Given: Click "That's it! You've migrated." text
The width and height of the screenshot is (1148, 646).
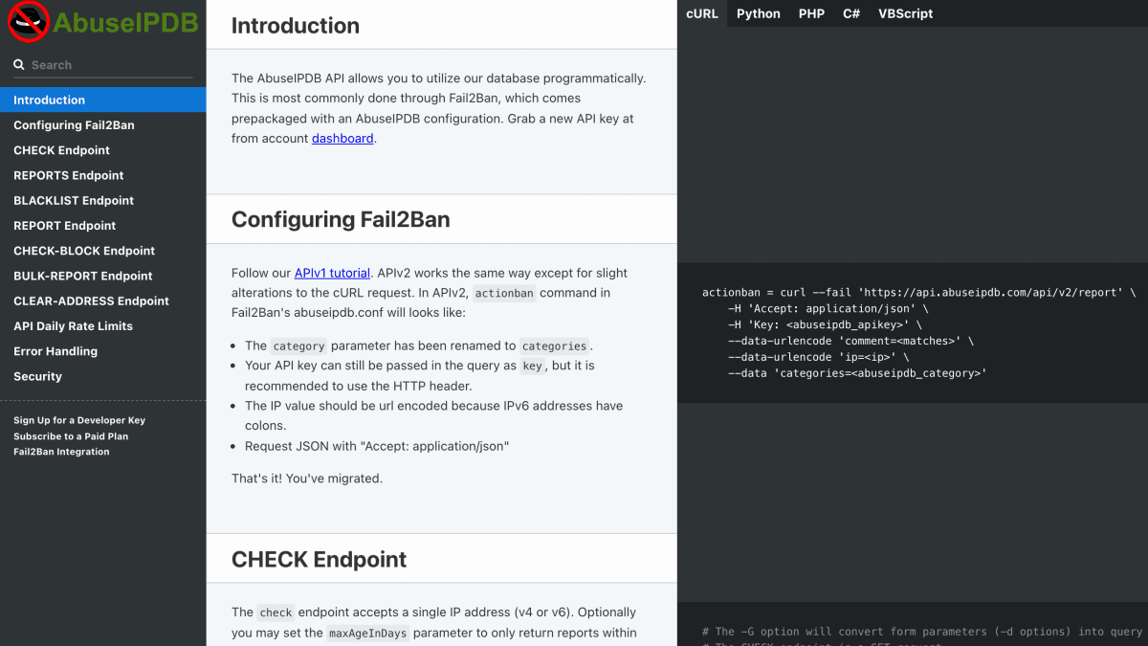Looking at the screenshot, I should [307, 478].
